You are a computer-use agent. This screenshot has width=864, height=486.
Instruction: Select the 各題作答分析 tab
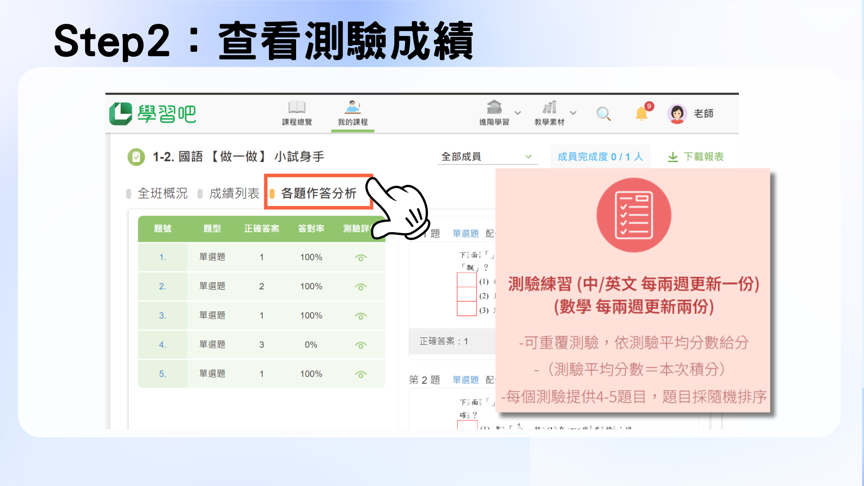pos(318,193)
